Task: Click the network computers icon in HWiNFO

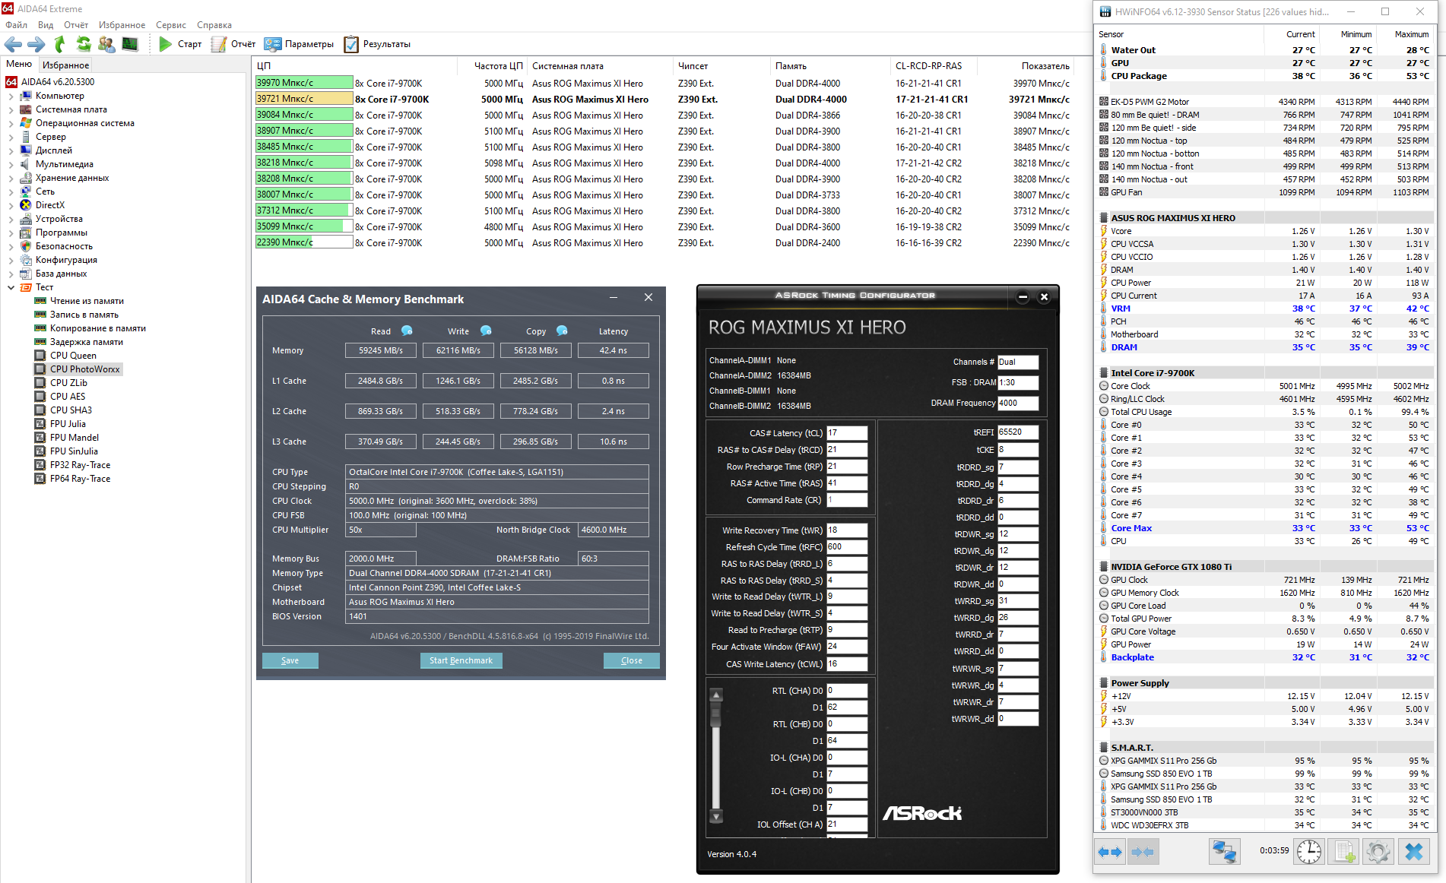Action: [x=1224, y=852]
